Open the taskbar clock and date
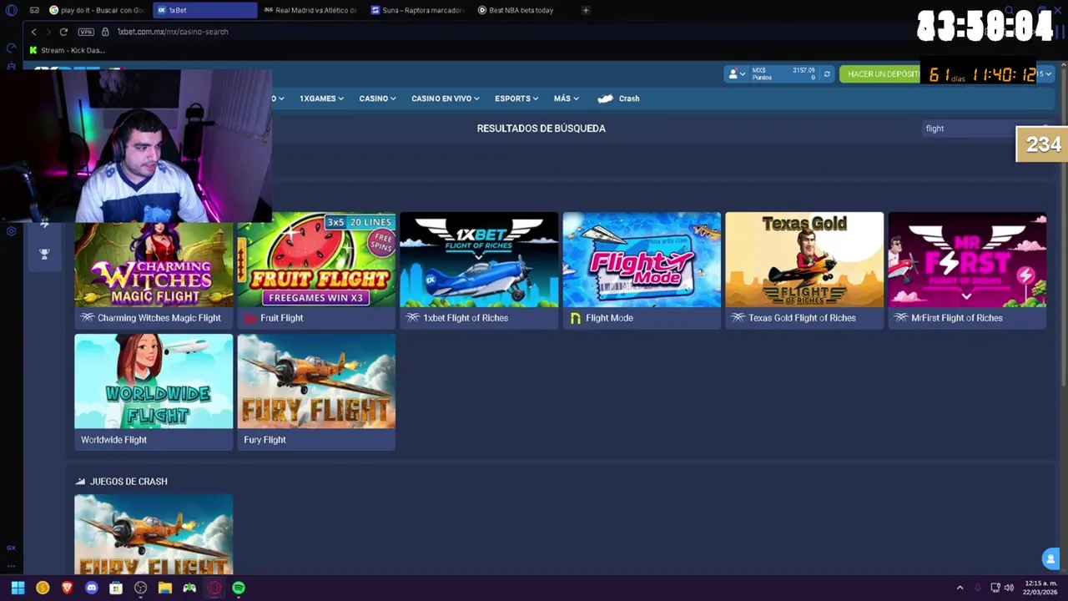Image resolution: width=1068 pixels, height=601 pixels. point(1040,588)
